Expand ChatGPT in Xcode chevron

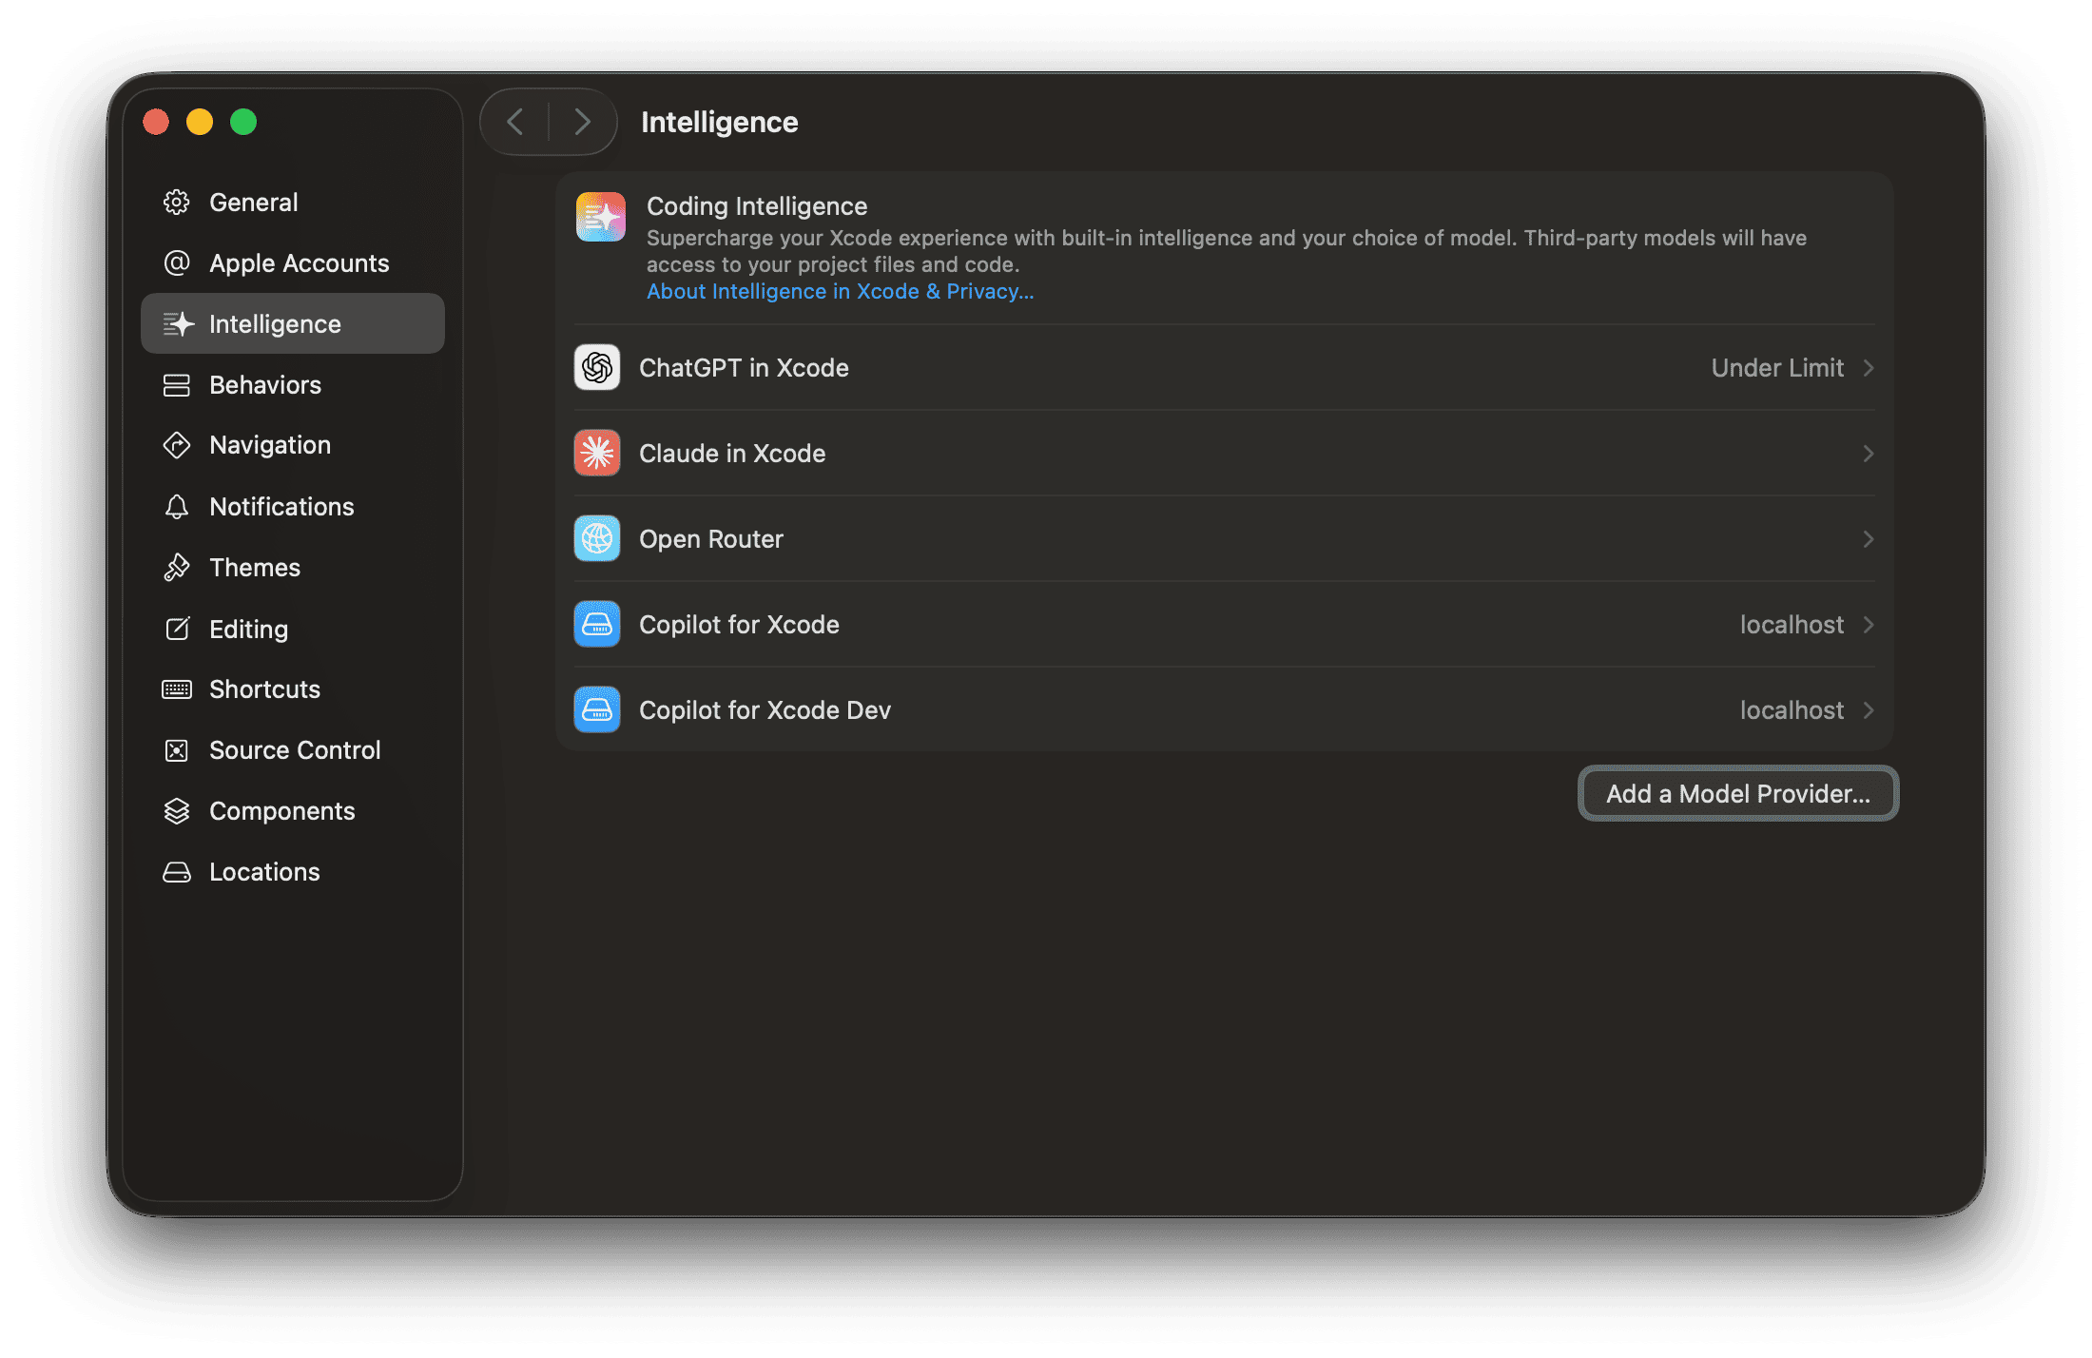(1868, 368)
